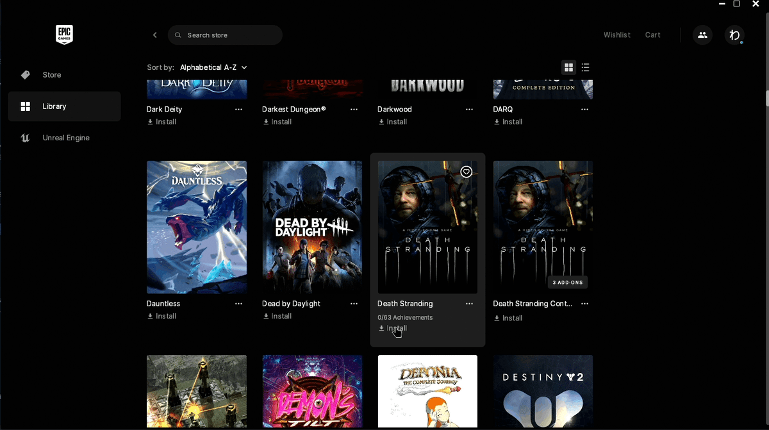
Task: Open Death Stranding Content cover with add-ons
Action: 543,227
